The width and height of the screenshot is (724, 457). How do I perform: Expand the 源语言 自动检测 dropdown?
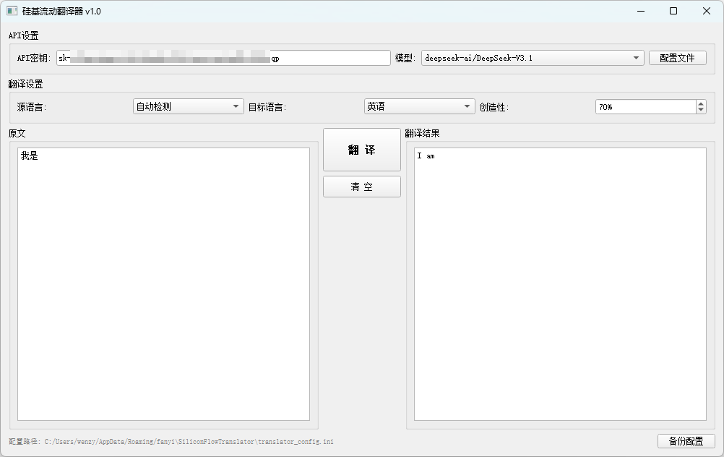coord(189,106)
